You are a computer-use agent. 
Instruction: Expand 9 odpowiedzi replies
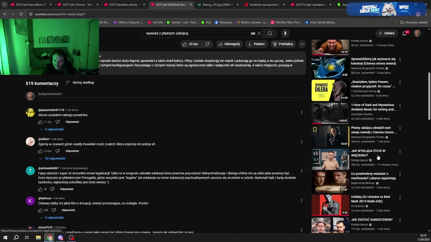point(51,129)
